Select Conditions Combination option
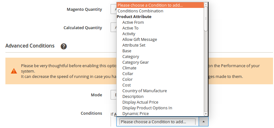 click(x=140, y=11)
